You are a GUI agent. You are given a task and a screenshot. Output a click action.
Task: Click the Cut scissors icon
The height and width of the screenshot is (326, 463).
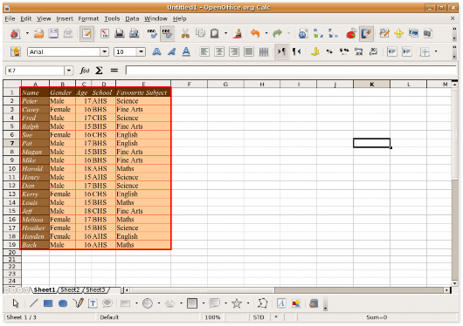coord(185,33)
